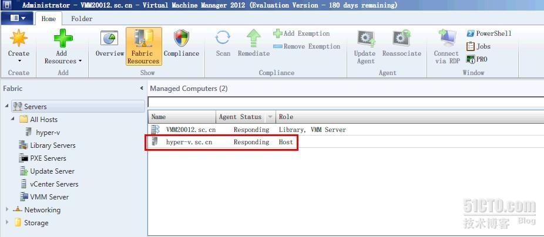
Task: Click the Host role cell
Action: tap(286, 142)
